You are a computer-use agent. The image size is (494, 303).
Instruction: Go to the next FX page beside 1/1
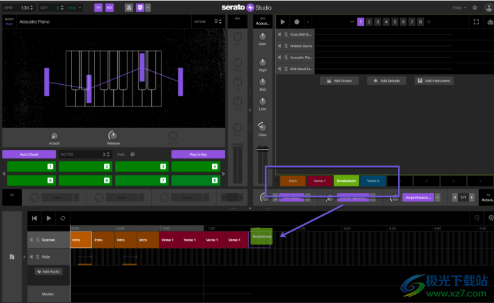point(472,198)
